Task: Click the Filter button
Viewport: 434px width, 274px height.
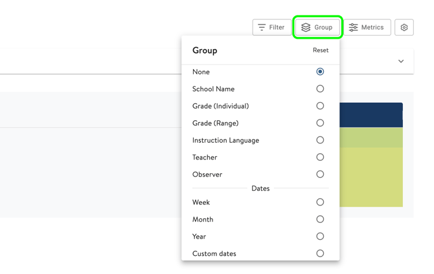Action: [x=271, y=27]
